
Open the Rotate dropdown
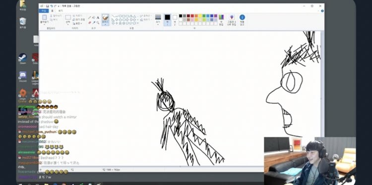pyautogui.click(x=77, y=24)
